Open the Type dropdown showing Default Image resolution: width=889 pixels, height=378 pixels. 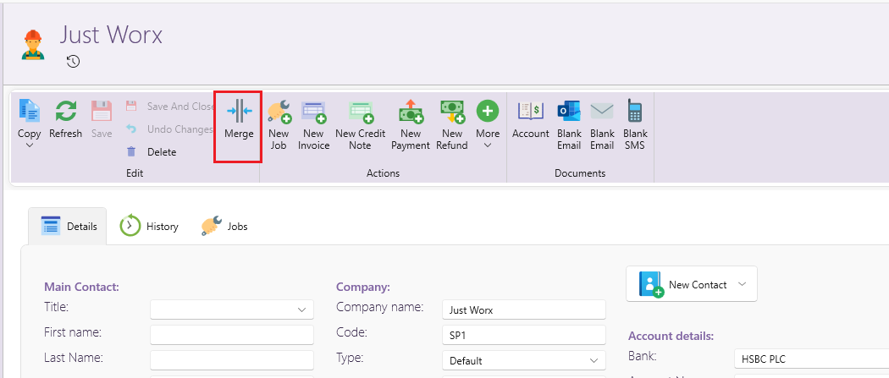(524, 360)
